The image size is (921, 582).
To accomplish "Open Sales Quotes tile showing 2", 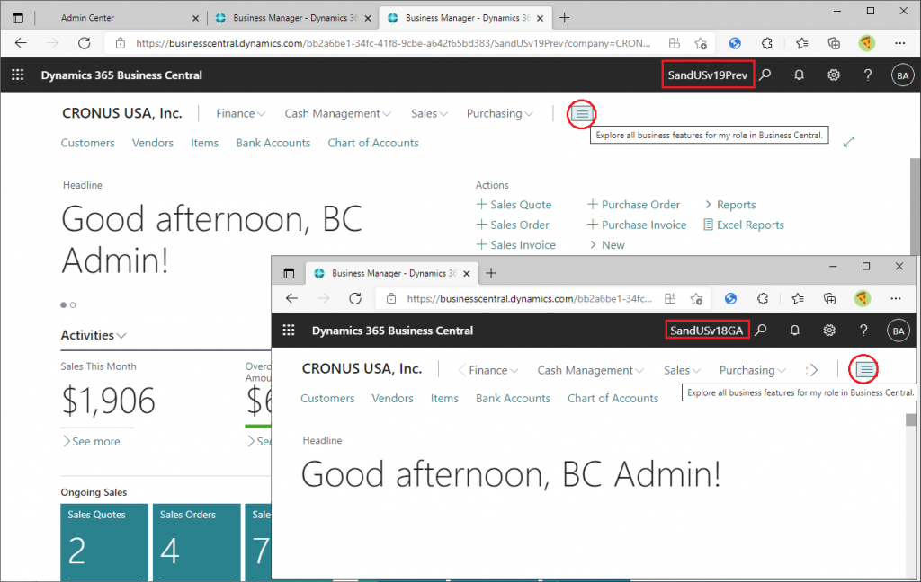I will click(x=104, y=541).
